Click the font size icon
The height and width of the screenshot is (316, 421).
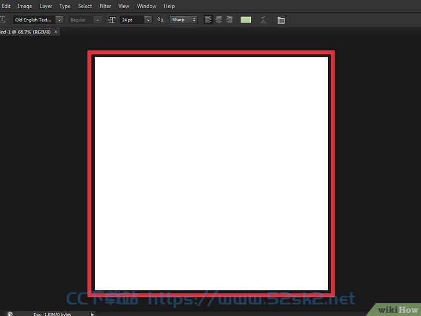[x=112, y=20]
